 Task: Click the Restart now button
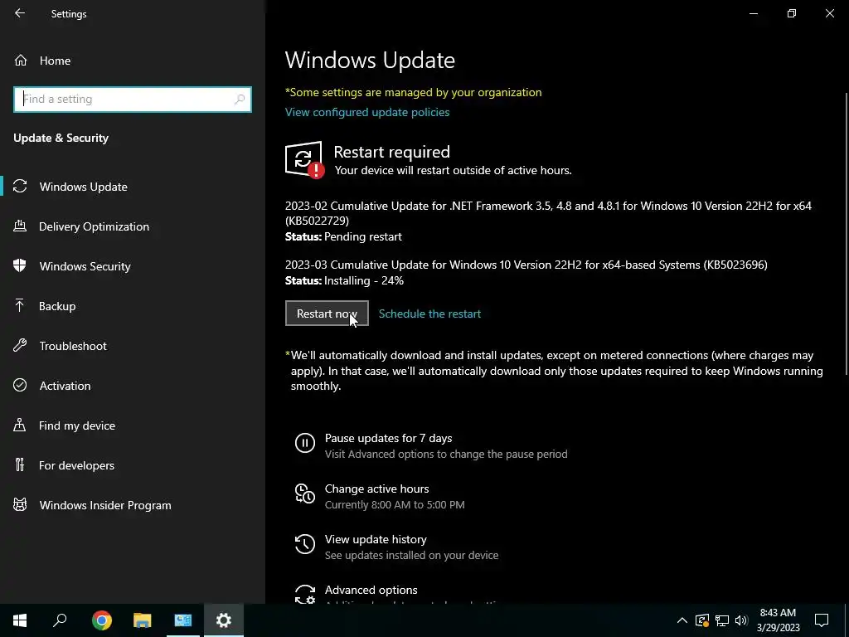click(x=327, y=314)
